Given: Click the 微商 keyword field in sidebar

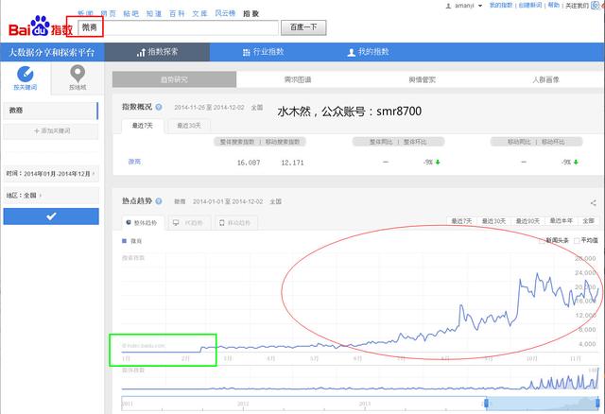Looking at the screenshot, I should coord(51,111).
